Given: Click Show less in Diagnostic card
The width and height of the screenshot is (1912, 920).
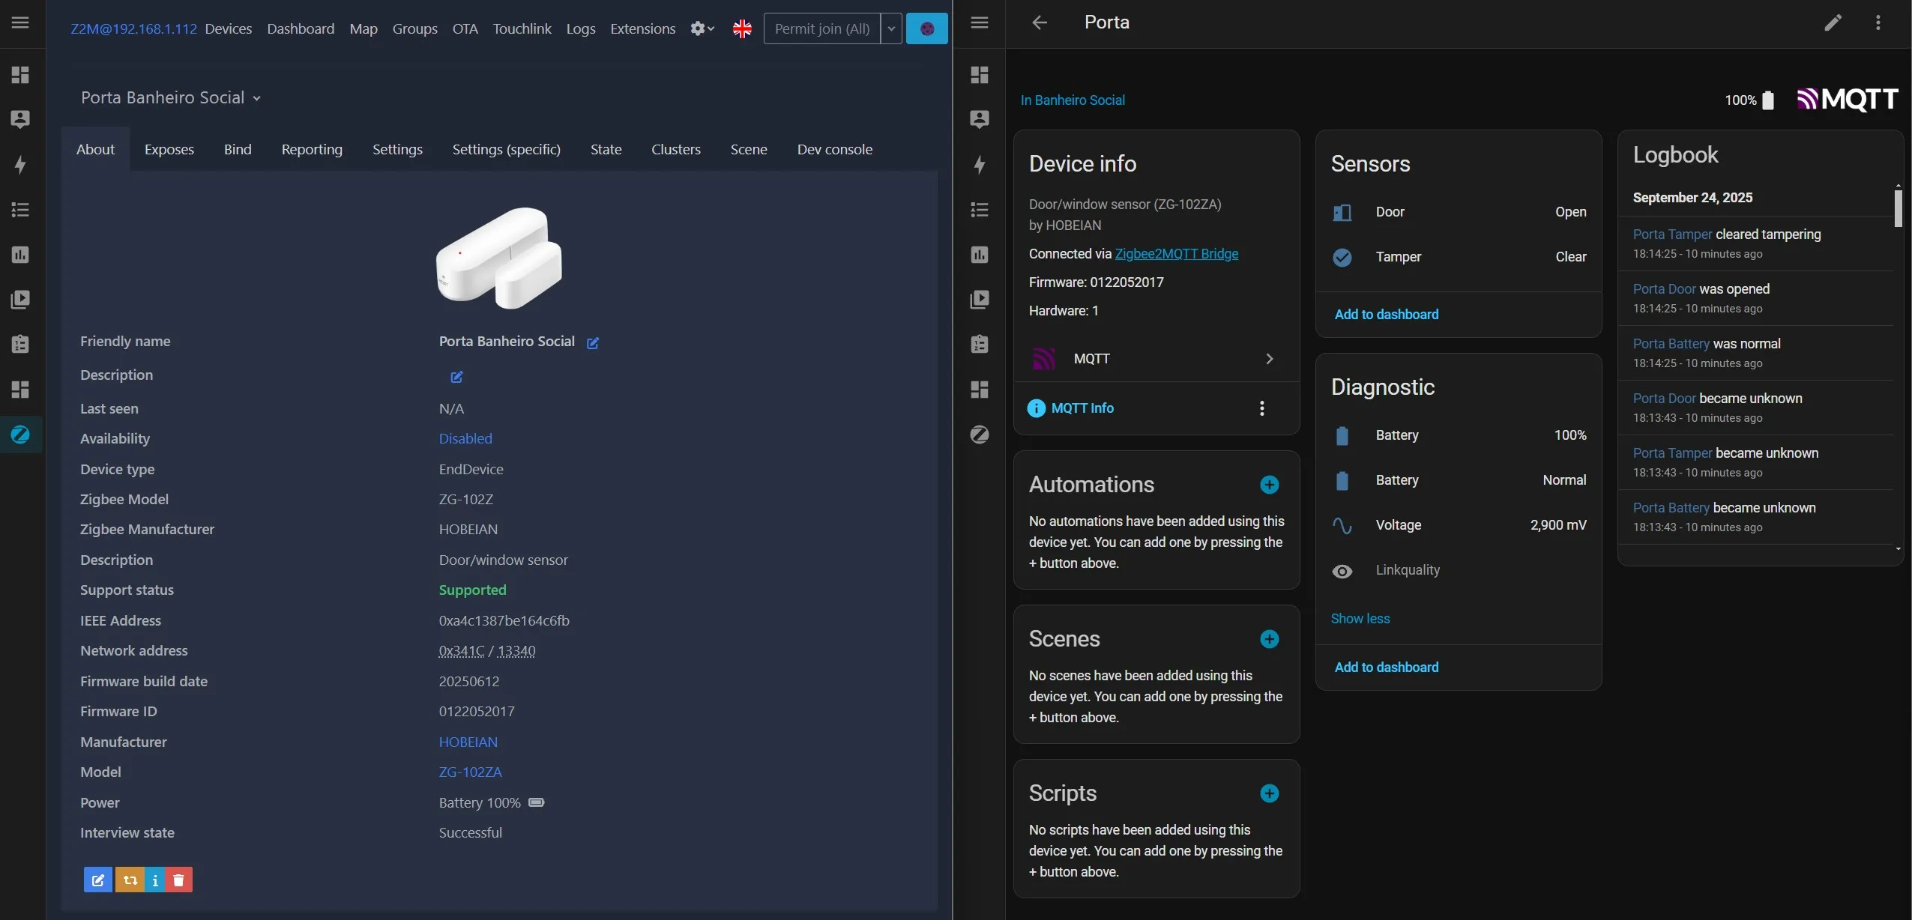Looking at the screenshot, I should (1360, 619).
